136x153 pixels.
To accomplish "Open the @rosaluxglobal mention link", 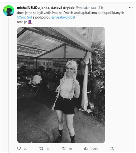I will [x=63, y=17].
